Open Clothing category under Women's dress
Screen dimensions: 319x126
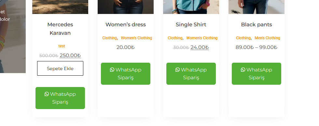point(109,38)
